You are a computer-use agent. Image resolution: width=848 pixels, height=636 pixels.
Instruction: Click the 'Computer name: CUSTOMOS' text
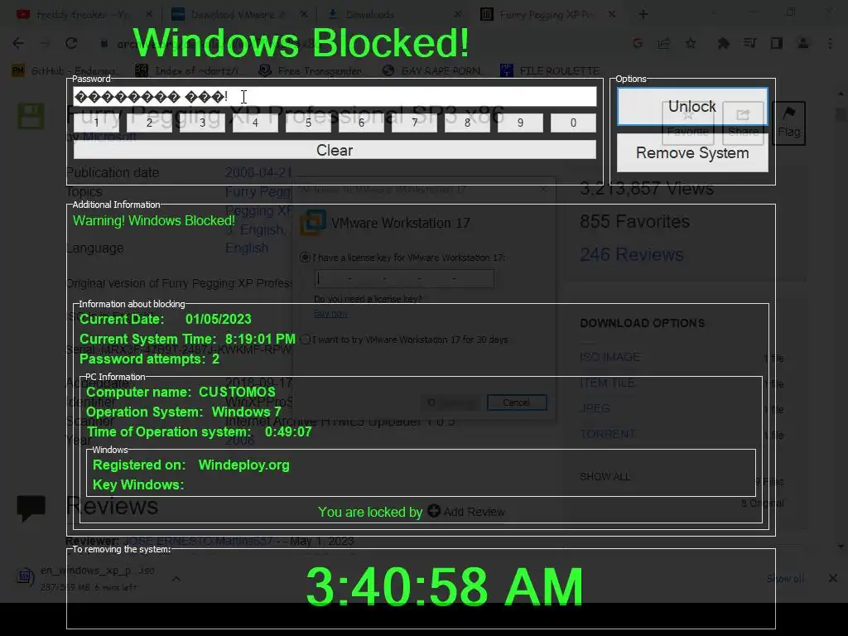(x=181, y=392)
